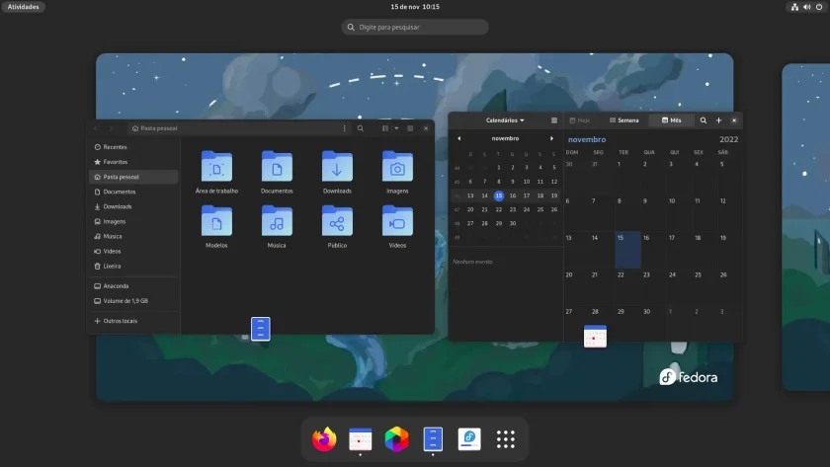Viewport: 830px width, 467px height.
Task: Show the applications grid
Action: point(506,439)
